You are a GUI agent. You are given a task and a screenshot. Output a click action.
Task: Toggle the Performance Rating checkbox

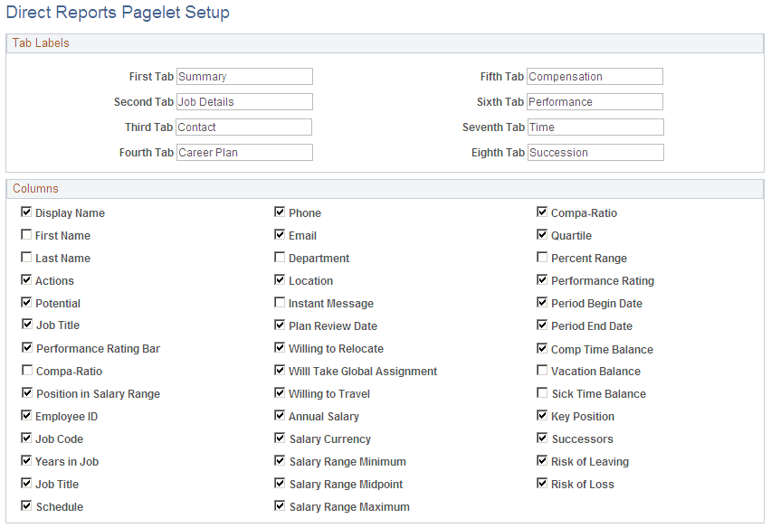coord(542,279)
